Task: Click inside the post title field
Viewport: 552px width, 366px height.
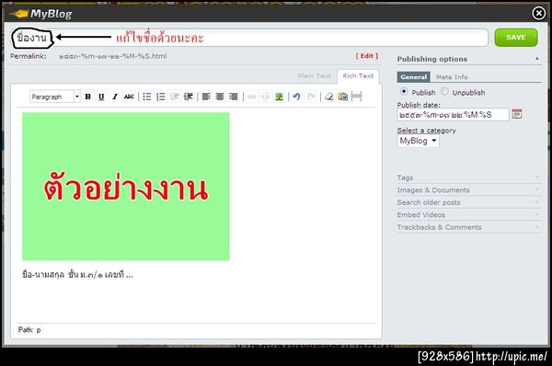Action: (249, 38)
